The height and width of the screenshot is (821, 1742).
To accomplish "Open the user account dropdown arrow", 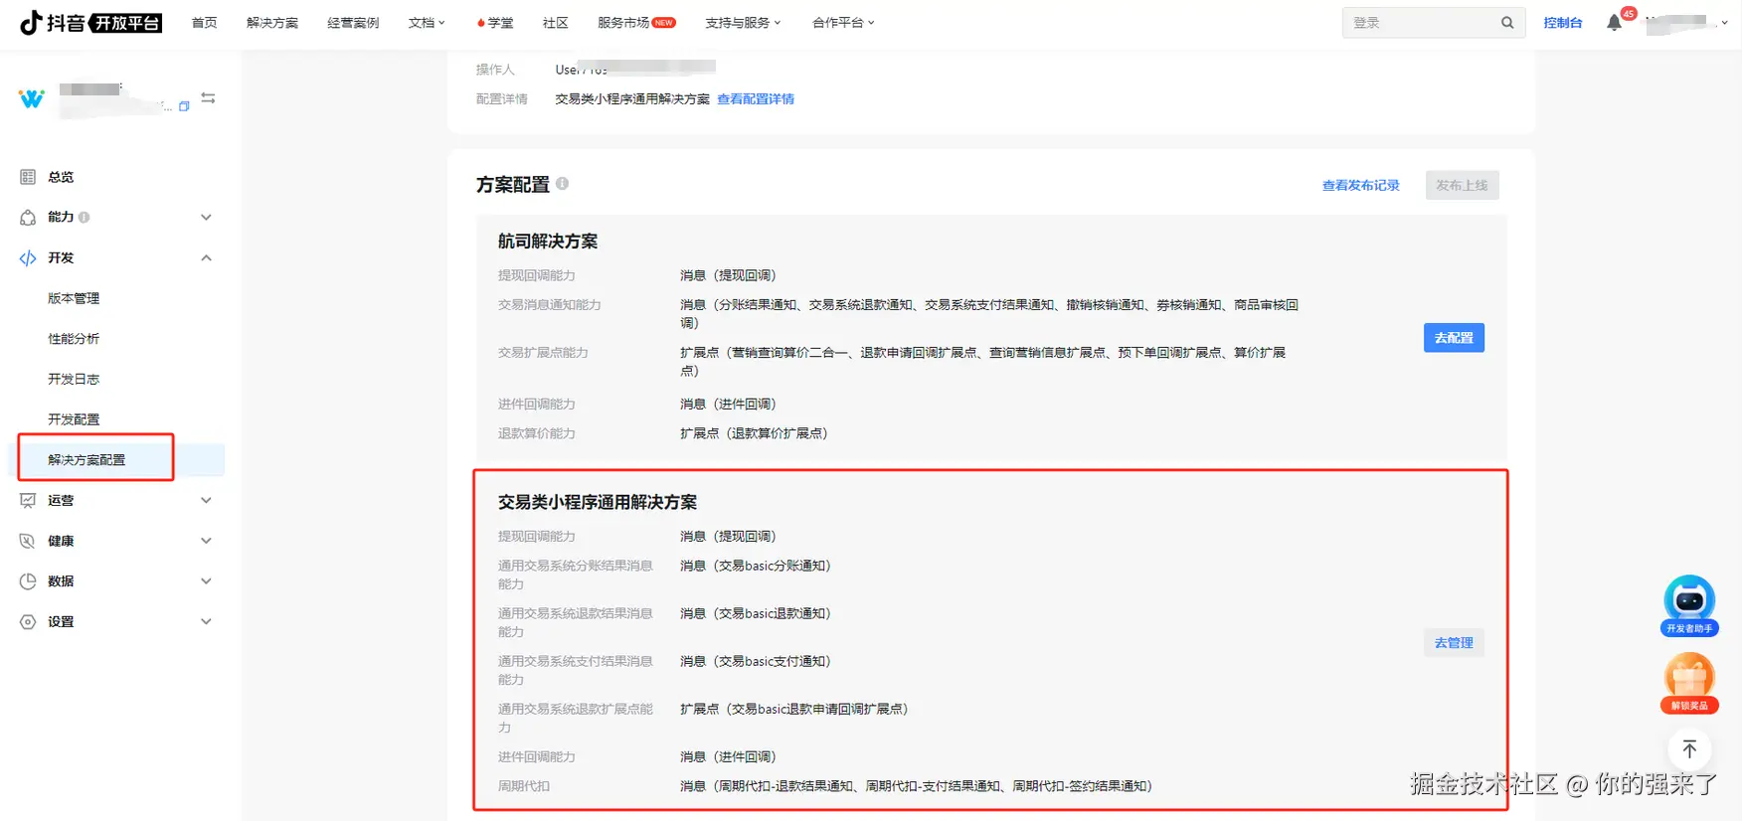I will tap(1725, 23).
